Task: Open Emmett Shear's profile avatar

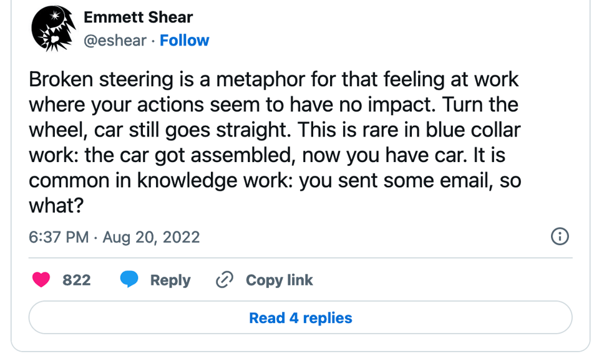Action: pyautogui.click(x=53, y=29)
